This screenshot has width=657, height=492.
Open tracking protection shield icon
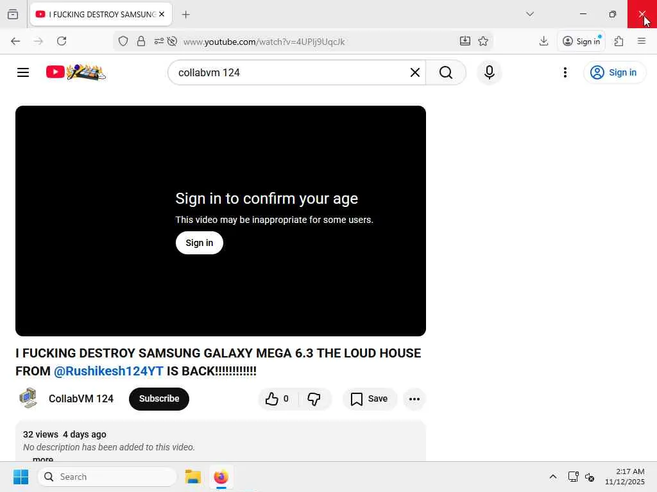pos(123,41)
